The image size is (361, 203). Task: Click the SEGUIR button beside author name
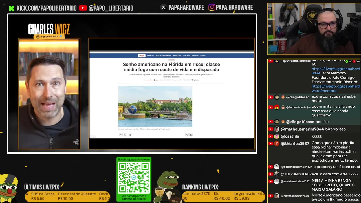click(157, 80)
